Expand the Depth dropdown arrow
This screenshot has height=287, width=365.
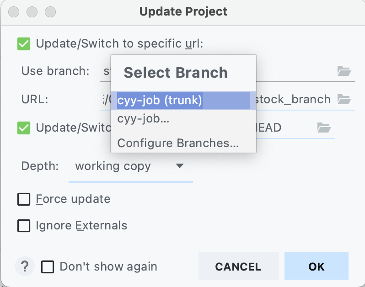point(180,166)
